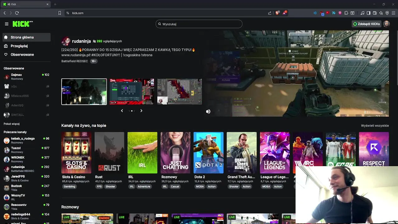The image size is (398, 224).
Task: Open Reecoontv channel in sidebar
Action: [x=26, y=207]
